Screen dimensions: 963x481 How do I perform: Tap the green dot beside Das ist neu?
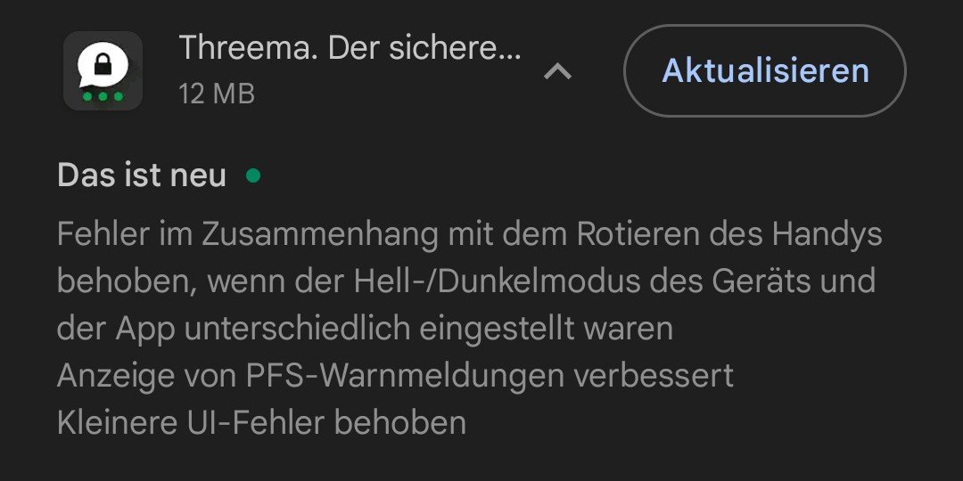click(x=253, y=175)
